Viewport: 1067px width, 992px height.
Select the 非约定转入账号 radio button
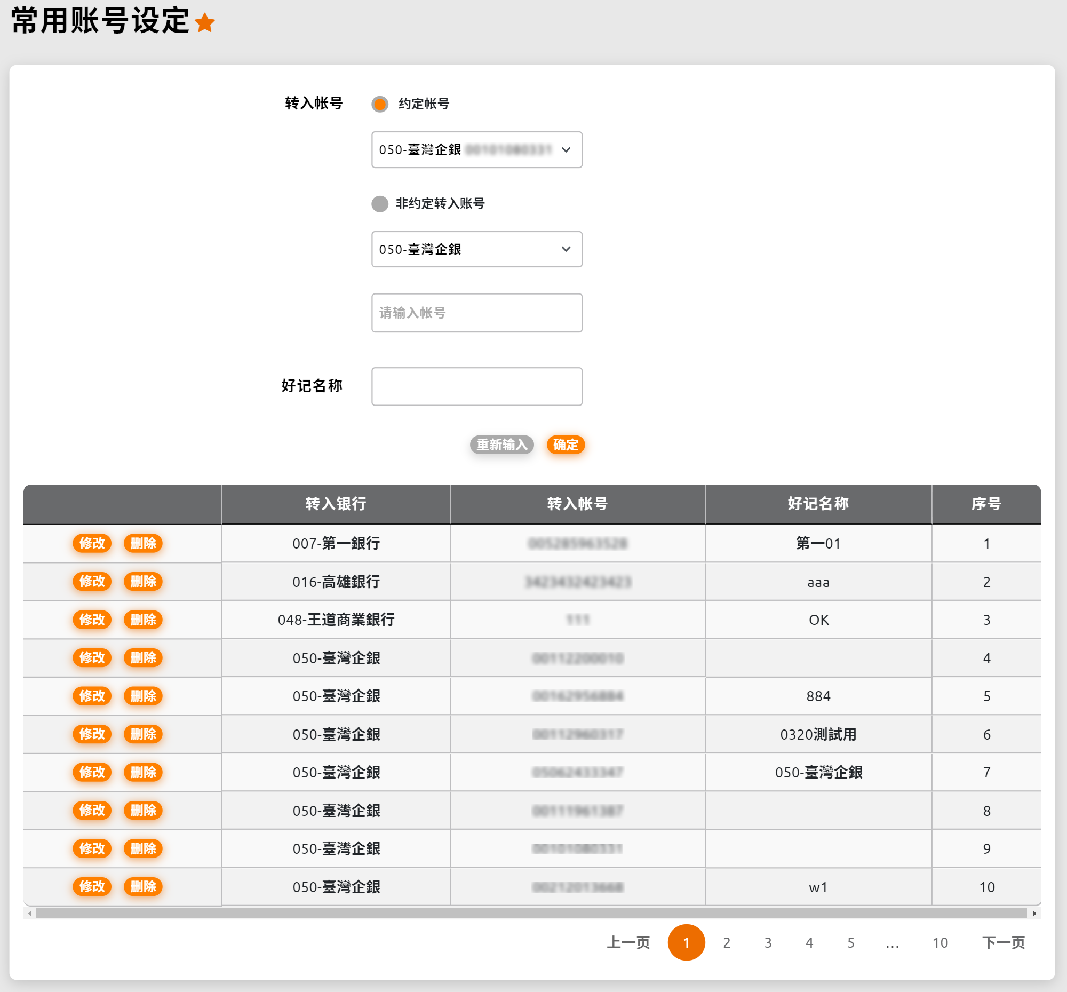pyautogui.click(x=380, y=204)
